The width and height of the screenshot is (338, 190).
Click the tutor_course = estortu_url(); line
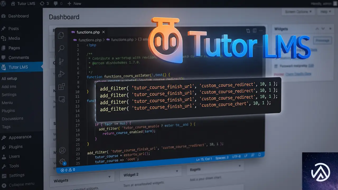(x=122, y=155)
